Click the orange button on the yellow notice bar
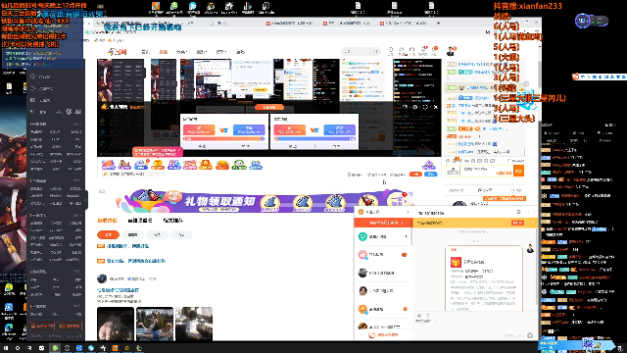 (517, 223)
